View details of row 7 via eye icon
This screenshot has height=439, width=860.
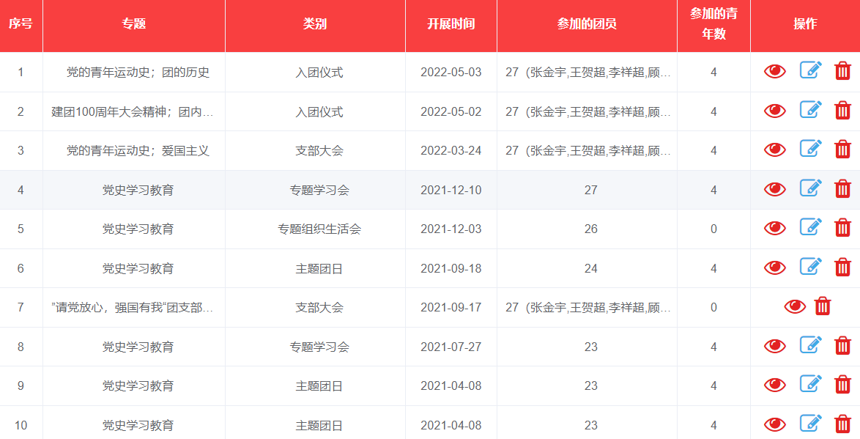point(794,306)
